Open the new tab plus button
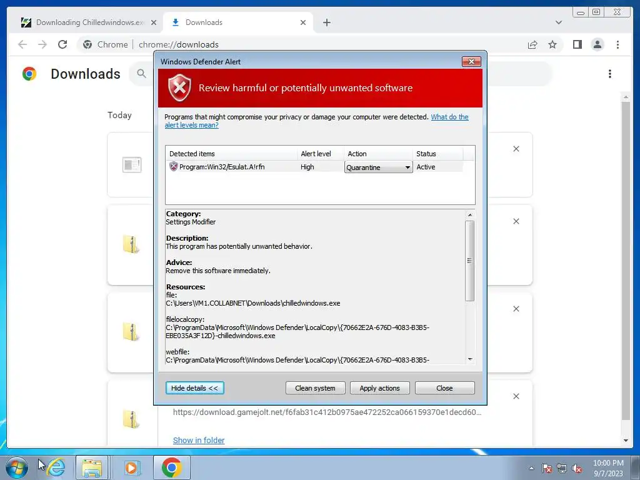The height and width of the screenshot is (480, 640). [326, 22]
